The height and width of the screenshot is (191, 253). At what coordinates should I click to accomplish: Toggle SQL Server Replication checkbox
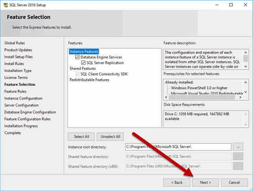coord(83,63)
